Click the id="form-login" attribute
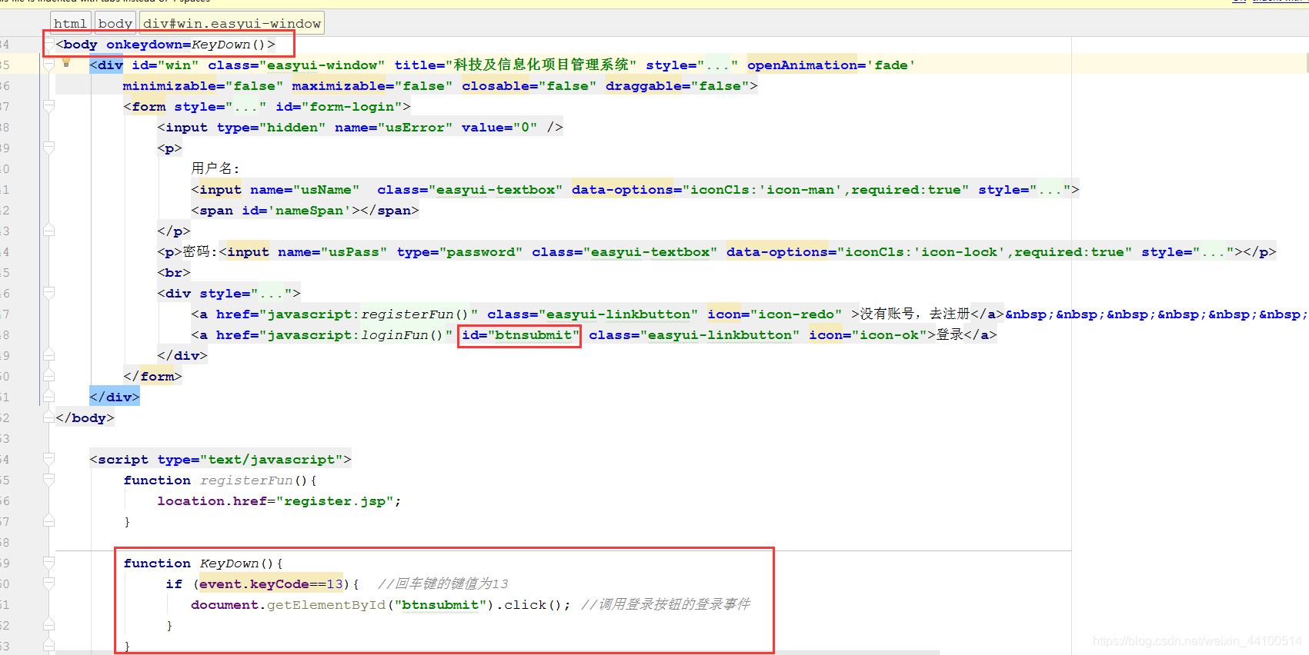1309x655 pixels. coord(339,107)
